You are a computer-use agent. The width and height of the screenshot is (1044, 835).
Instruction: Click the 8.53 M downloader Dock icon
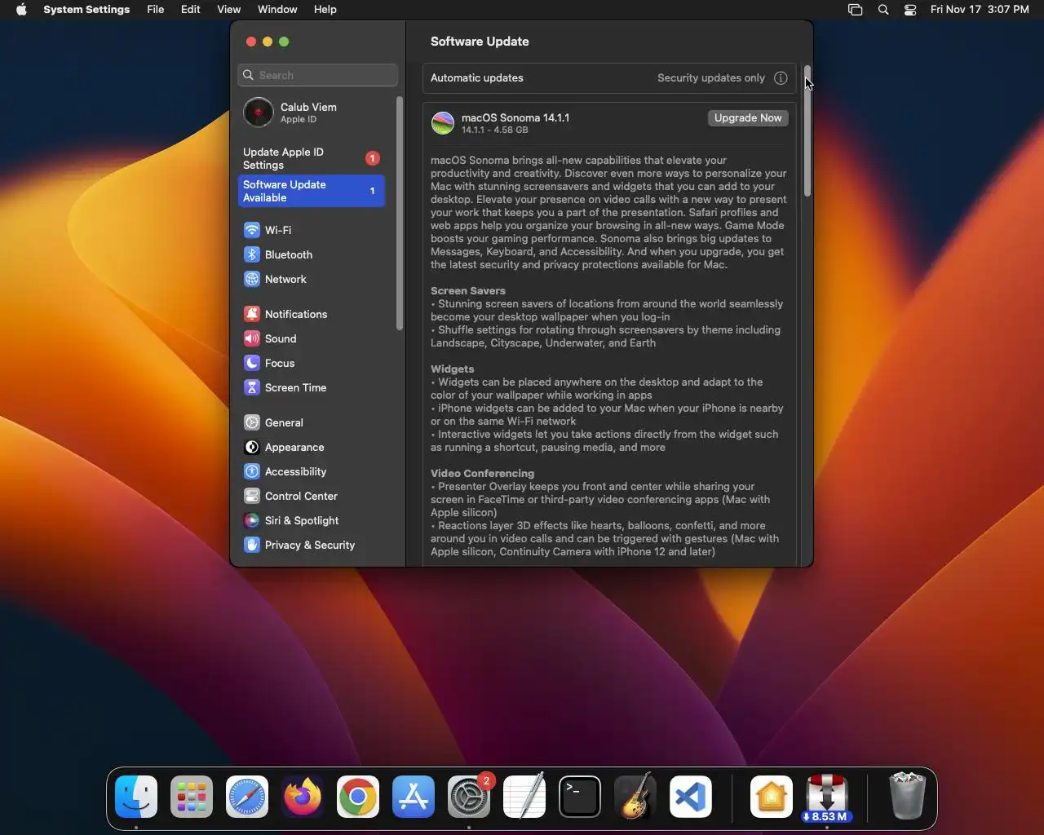coord(827,797)
